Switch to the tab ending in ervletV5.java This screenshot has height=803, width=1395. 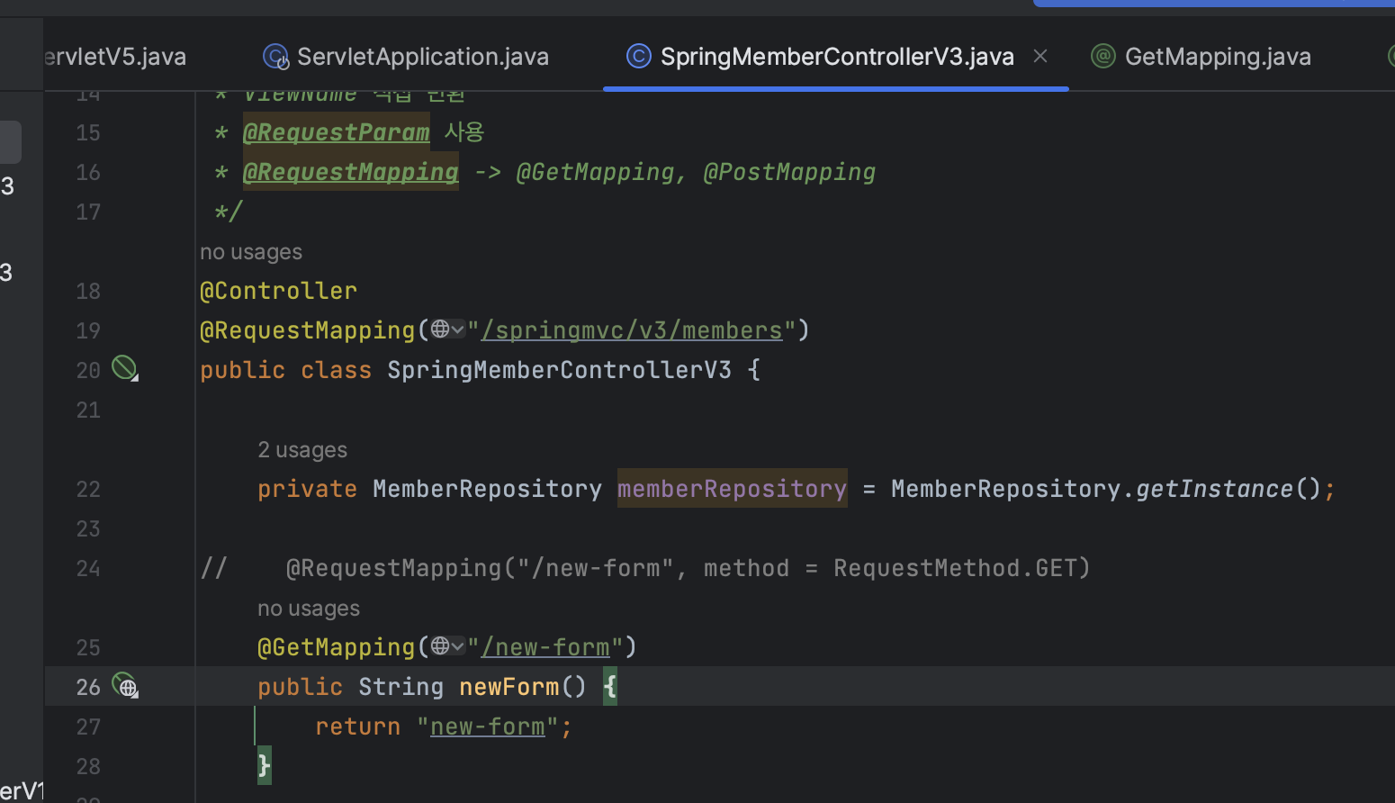pos(115,57)
